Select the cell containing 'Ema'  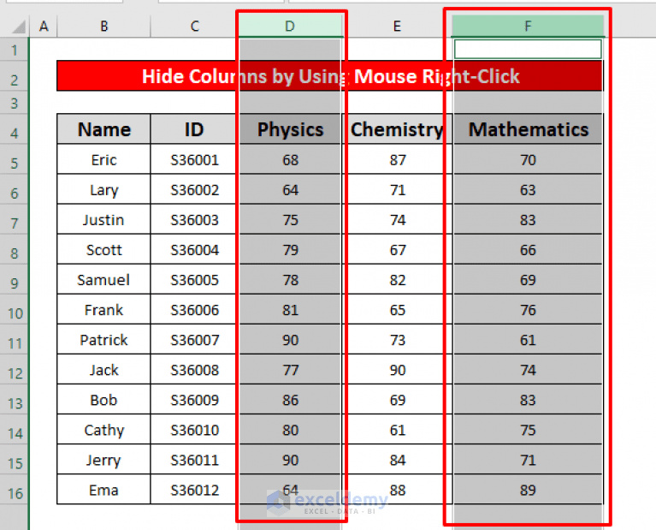[103, 490]
